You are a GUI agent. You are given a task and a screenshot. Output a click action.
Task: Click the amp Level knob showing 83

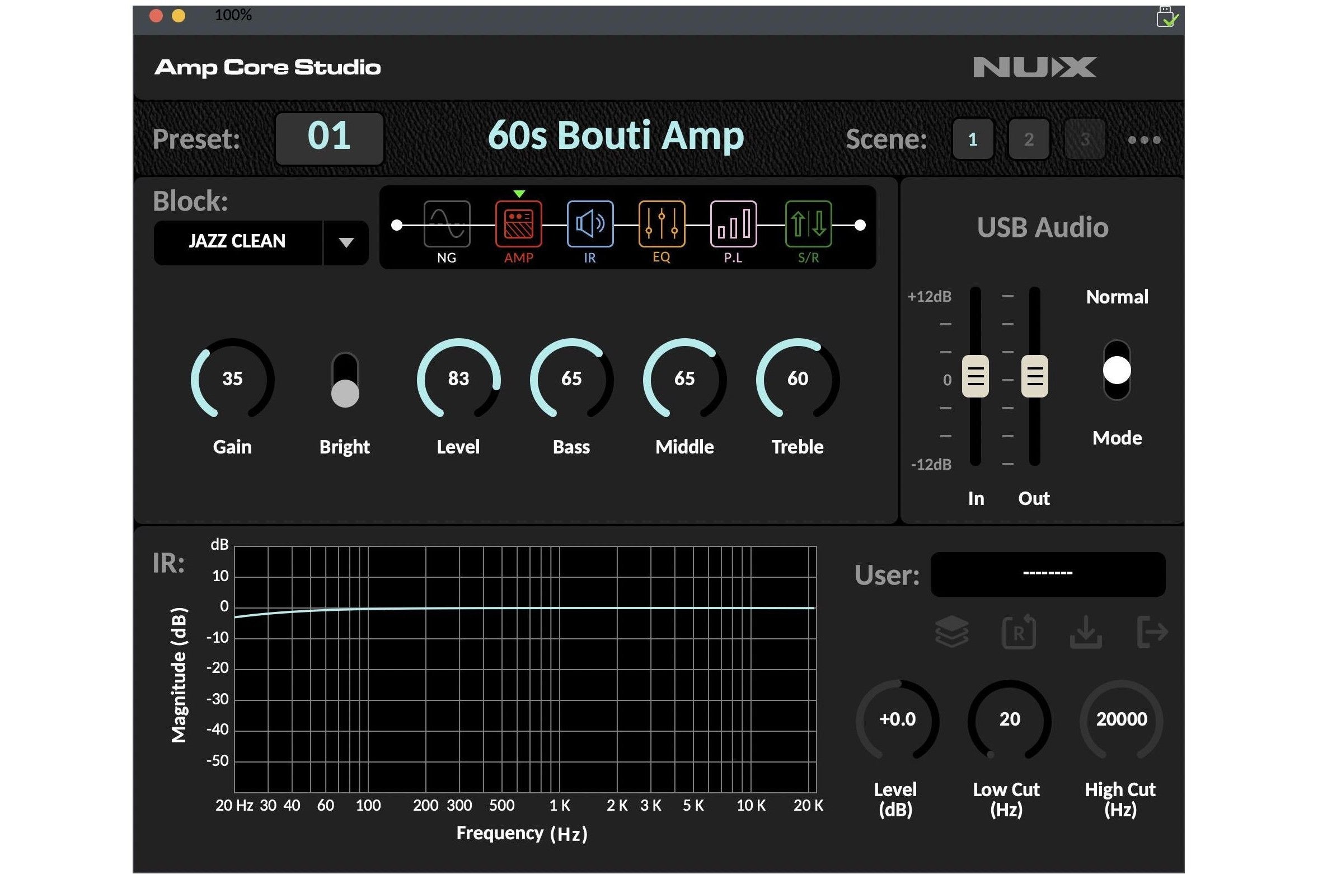pos(458,379)
